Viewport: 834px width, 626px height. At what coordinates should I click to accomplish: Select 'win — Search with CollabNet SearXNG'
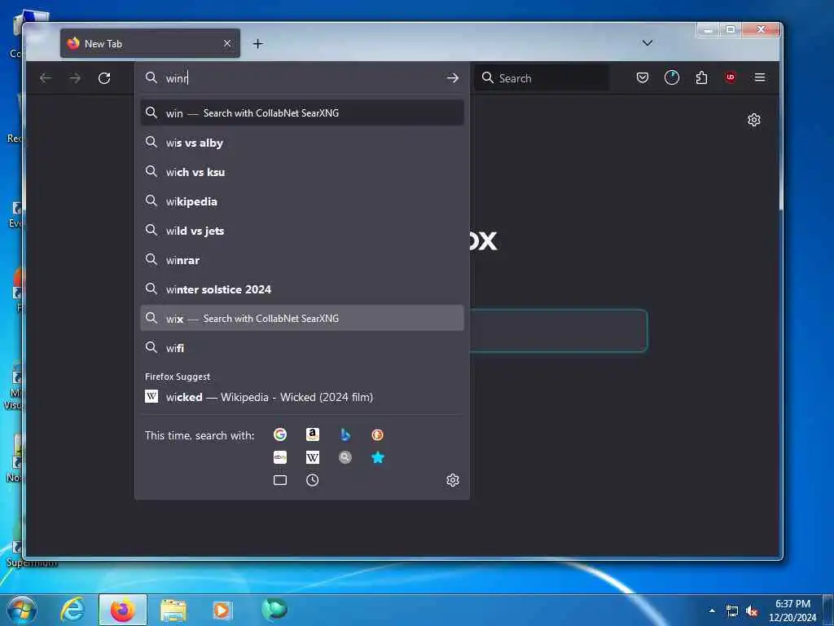[x=302, y=112]
